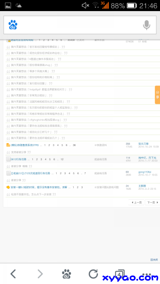The height and width of the screenshot is (284, 160).
Task: Click the document icon beside the Z123次 thread
Action: click(9, 173)
